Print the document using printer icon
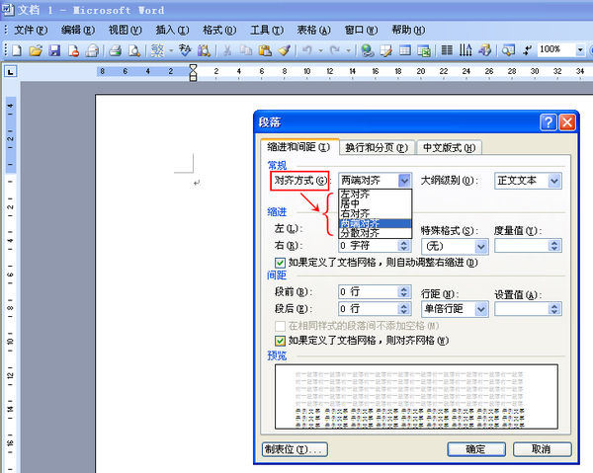Image resolution: width=593 pixels, height=473 pixels. [x=115, y=50]
